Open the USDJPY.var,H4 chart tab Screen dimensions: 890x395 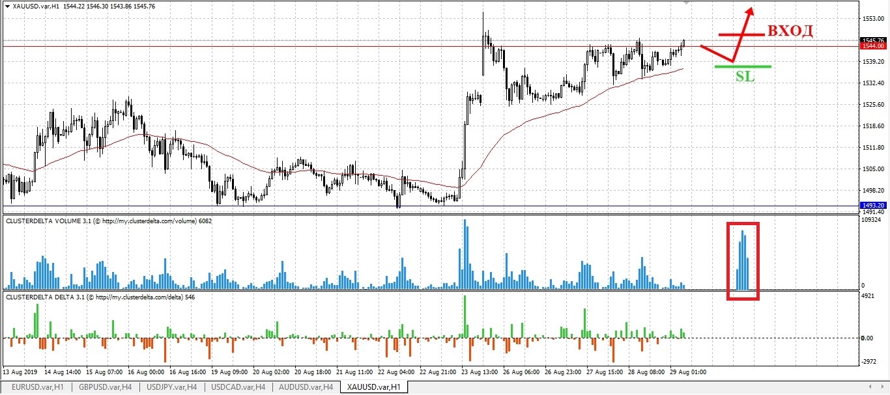171,387
